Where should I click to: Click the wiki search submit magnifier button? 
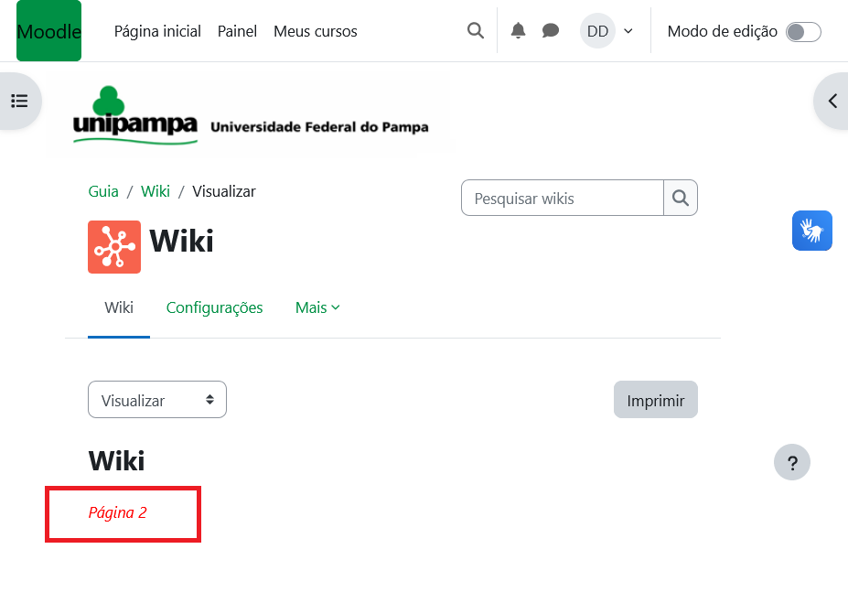[x=680, y=198]
